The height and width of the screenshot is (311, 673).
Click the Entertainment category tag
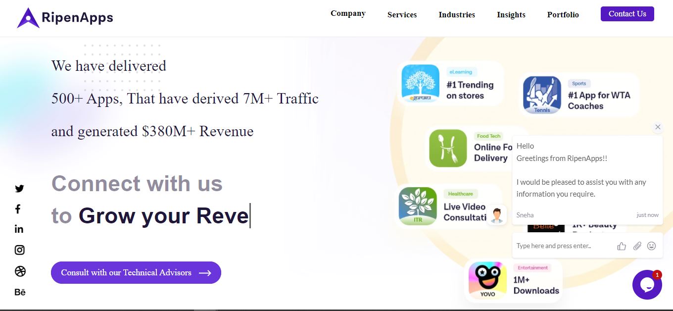[533, 268]
